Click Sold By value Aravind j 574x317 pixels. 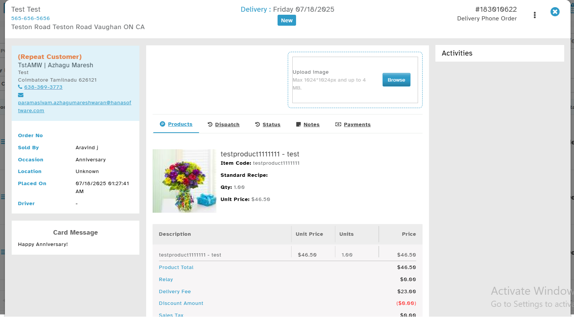click(x=87, y=147)
